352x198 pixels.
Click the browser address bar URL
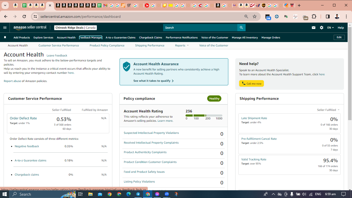[80, 16]
